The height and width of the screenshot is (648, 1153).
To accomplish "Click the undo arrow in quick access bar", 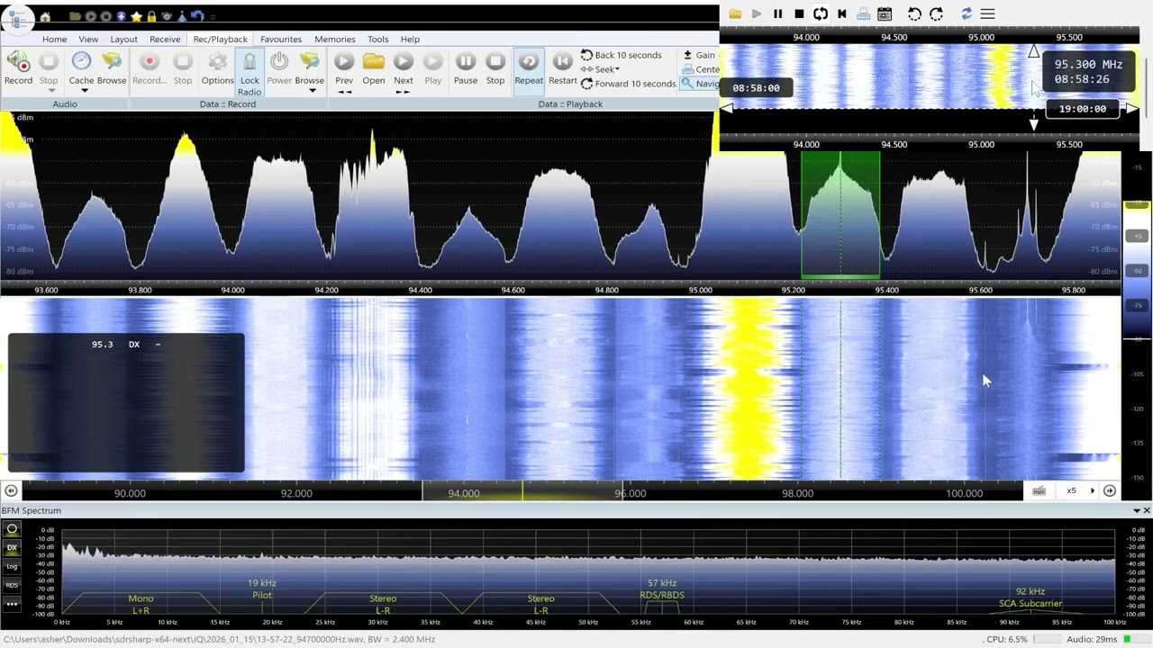I will pyautogui.click(x=197, y=16).
